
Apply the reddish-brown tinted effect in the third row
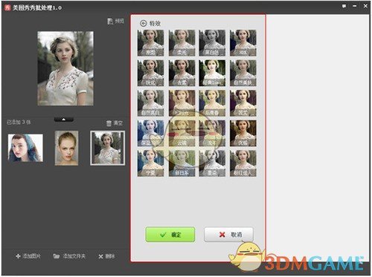click(182, 103)
